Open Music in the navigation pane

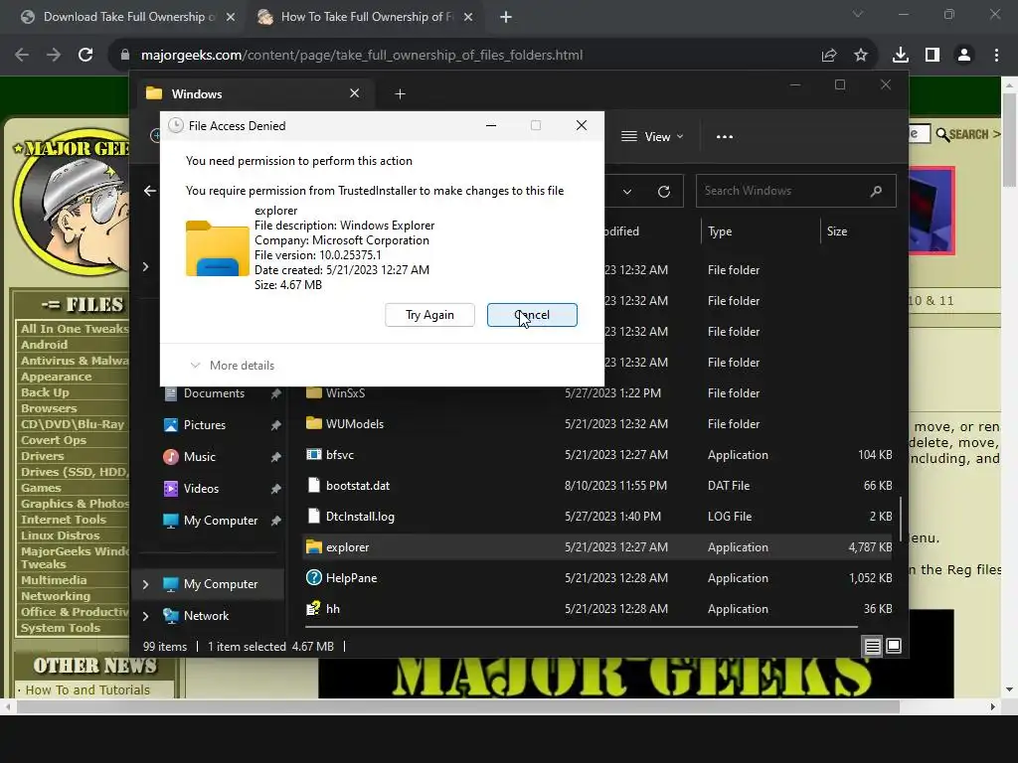[x=199, y=457]
